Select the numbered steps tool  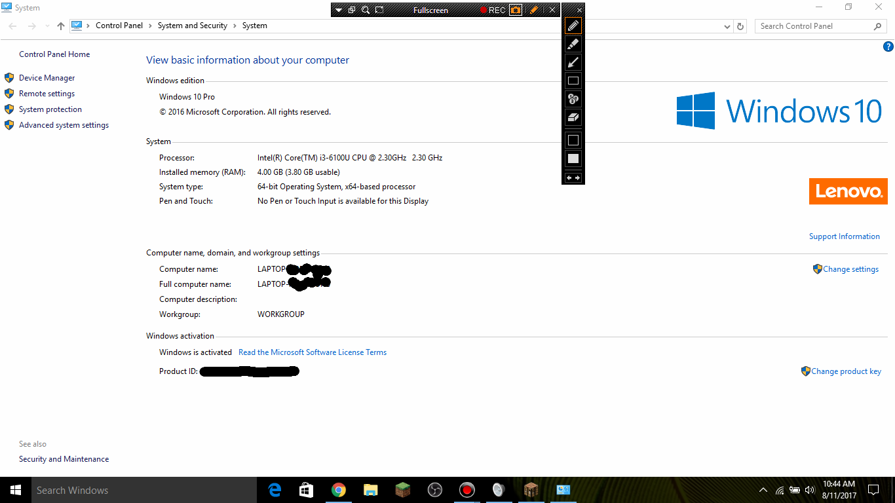[x=573, y=99]
